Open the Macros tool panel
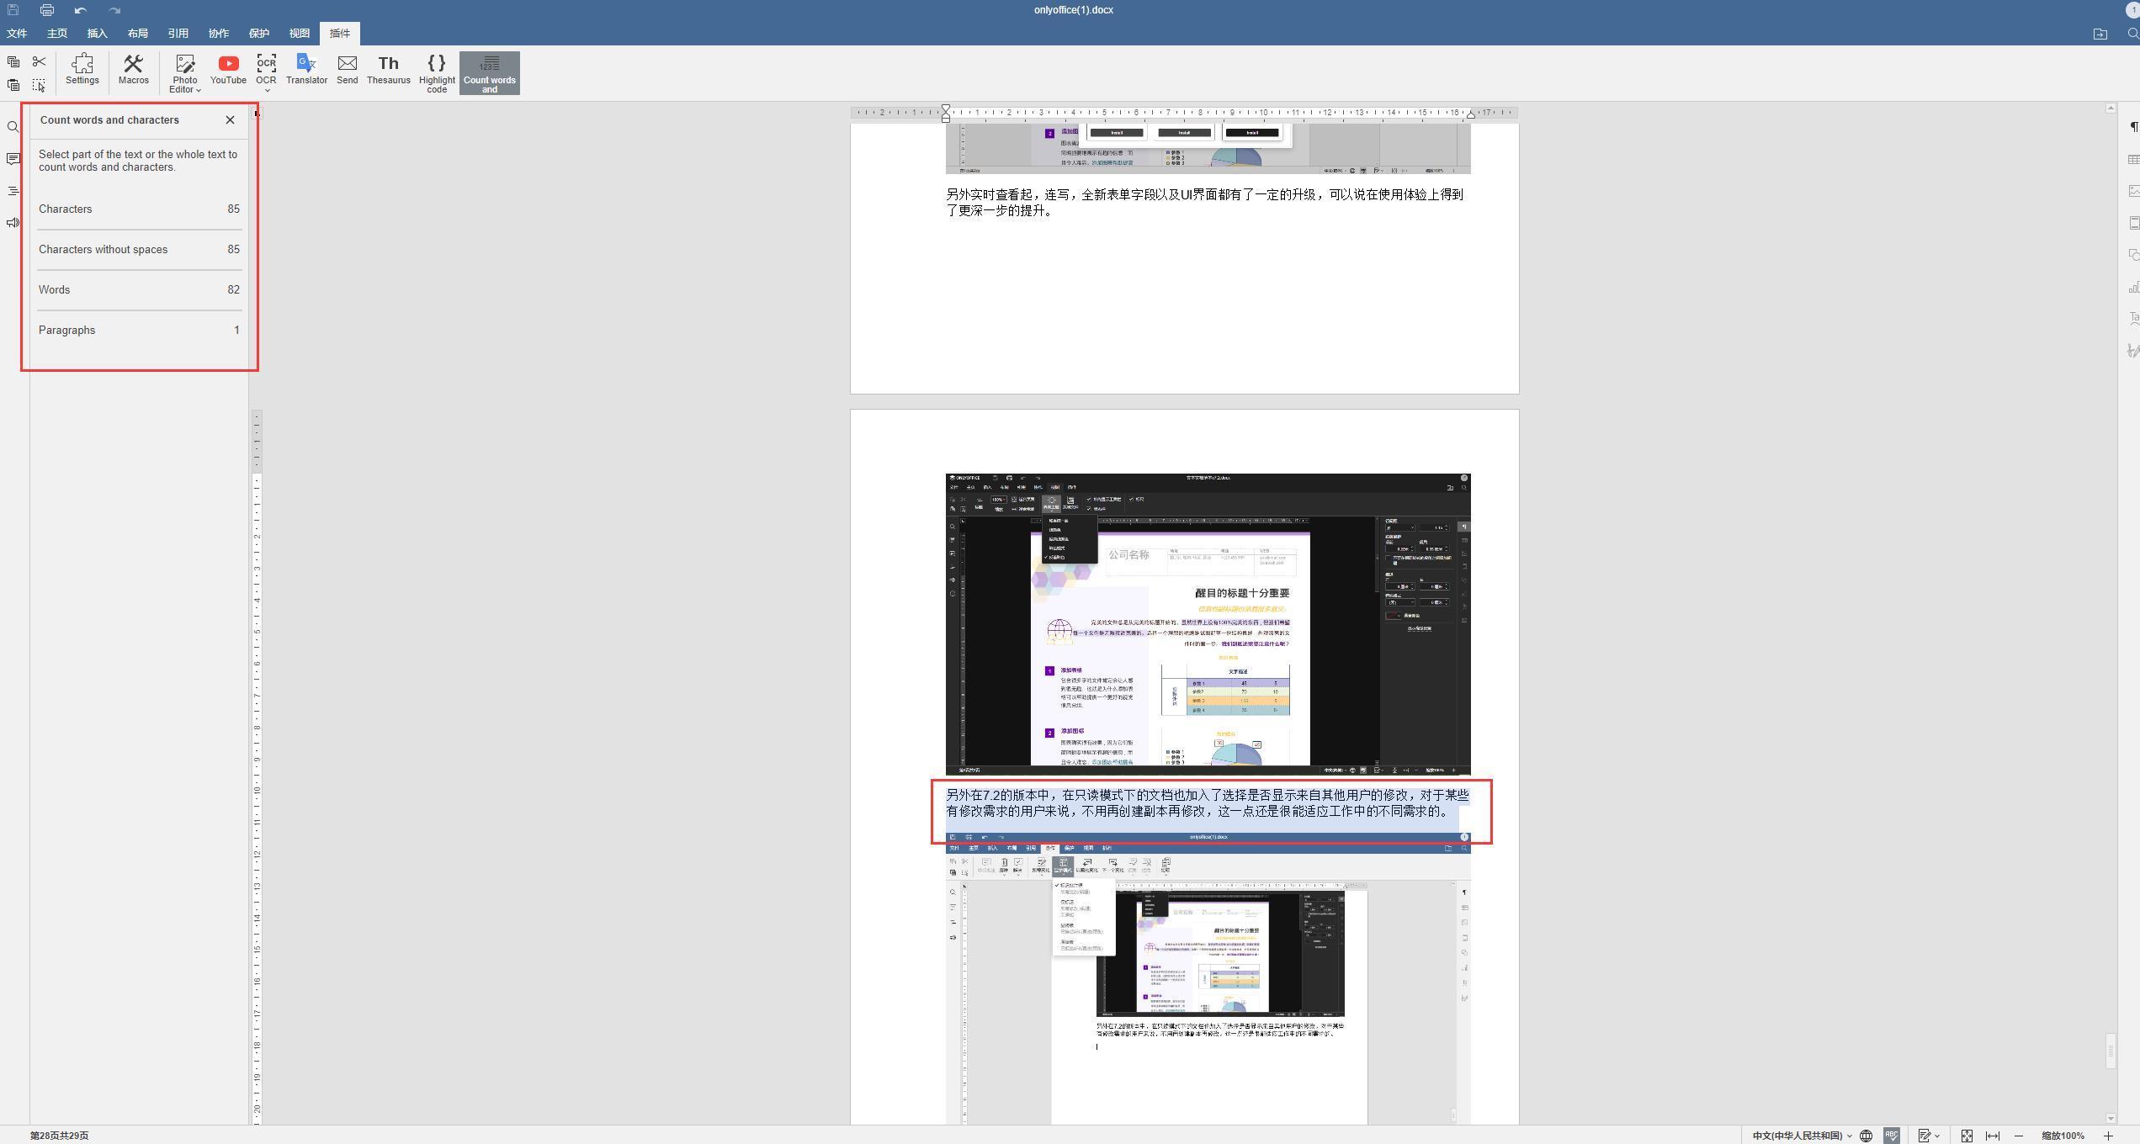The image size is (2140, 1144). (x=133, y=71)
